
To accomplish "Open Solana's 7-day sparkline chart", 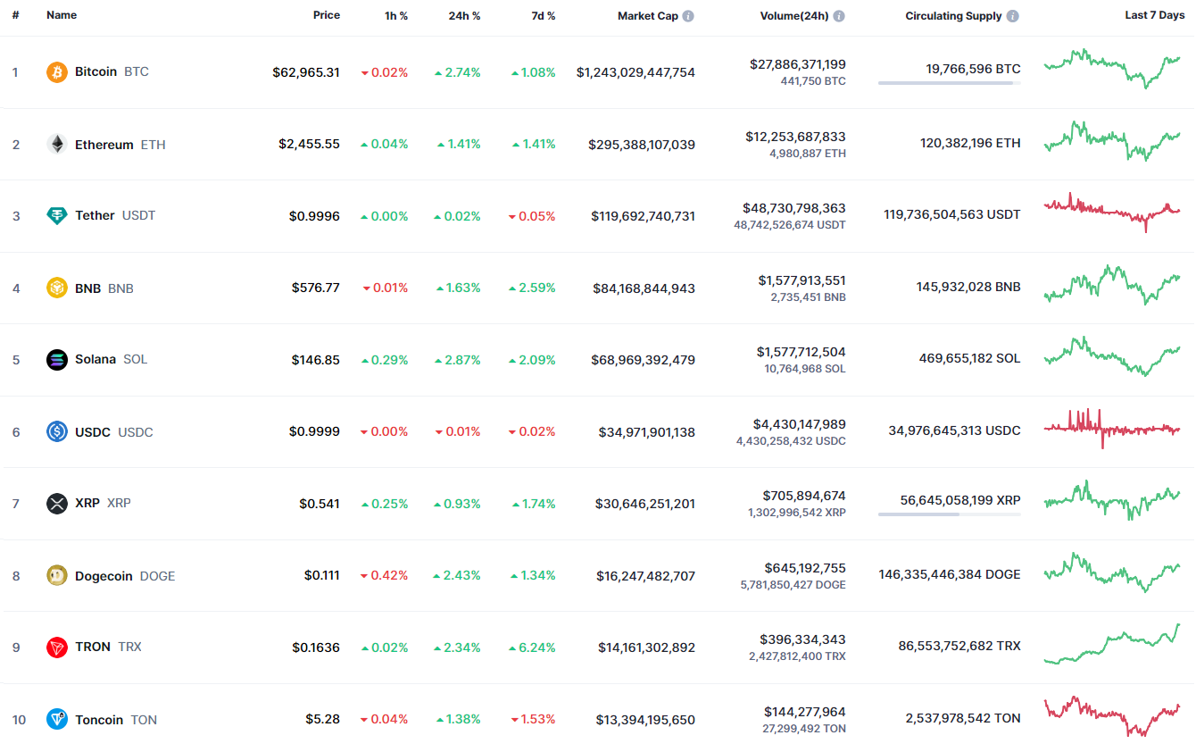I will 1112,357.
